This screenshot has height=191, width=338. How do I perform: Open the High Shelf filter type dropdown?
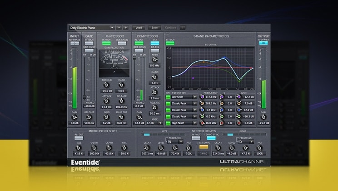coord(184,123)
